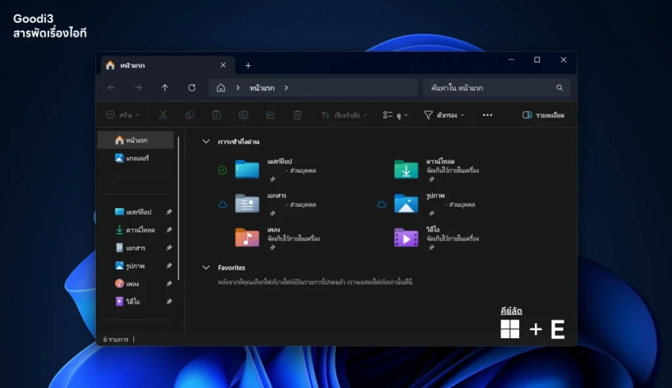Click pin icon beside sidebar วิดีโอ
Screen dimensions: 672x388
point(169,302)
